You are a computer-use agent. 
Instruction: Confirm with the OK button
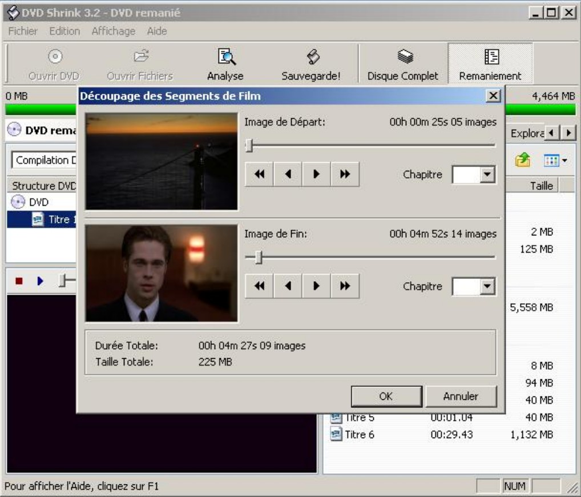pos(386,396)
